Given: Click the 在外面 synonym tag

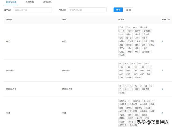Looking at the screenshot, I should pyautogui.click(x=131, y=41).
